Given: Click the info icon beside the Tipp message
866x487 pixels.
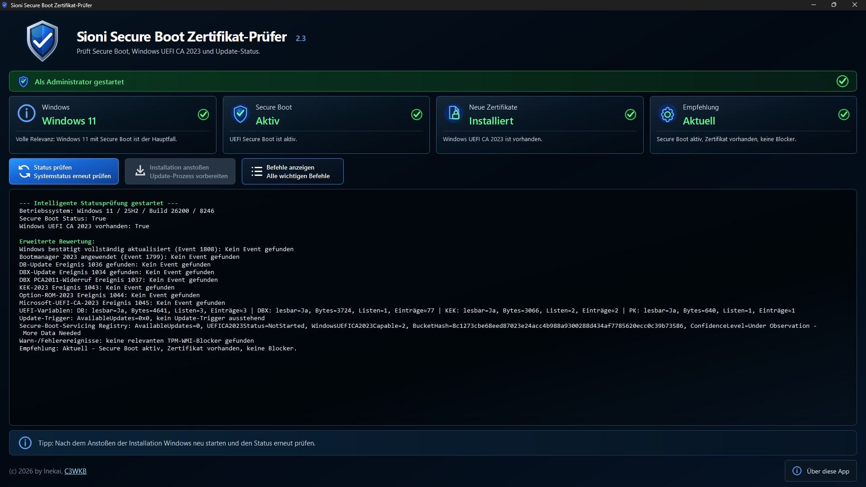Looking at the screenshot, I should [x=25, y=443].
